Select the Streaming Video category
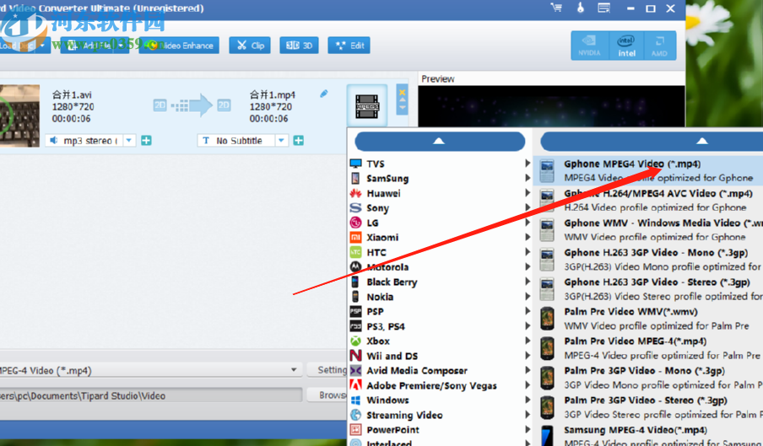 440,415
